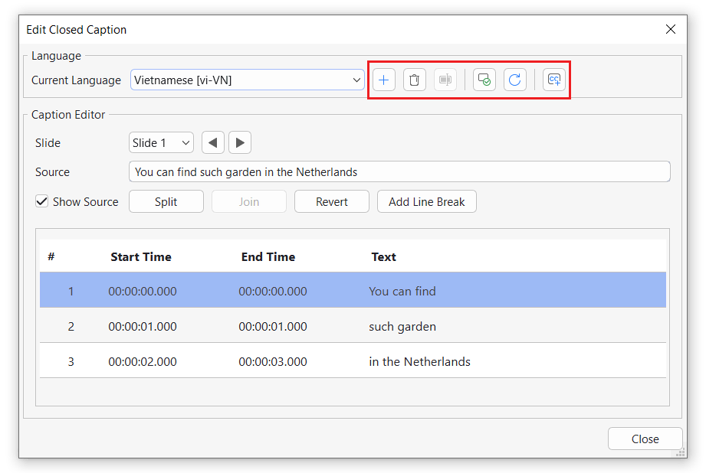Screen dimensions: 706x473
Task: Click the Text column header
Action: click(x=383, y=256)
